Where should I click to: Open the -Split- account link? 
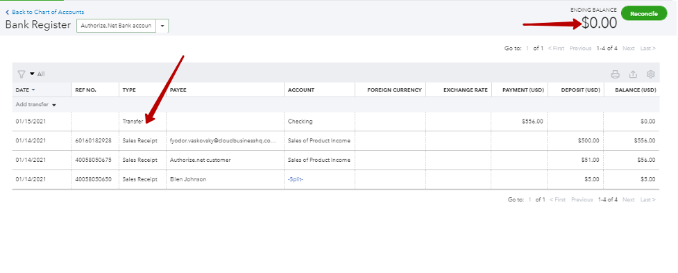point(296,179)
